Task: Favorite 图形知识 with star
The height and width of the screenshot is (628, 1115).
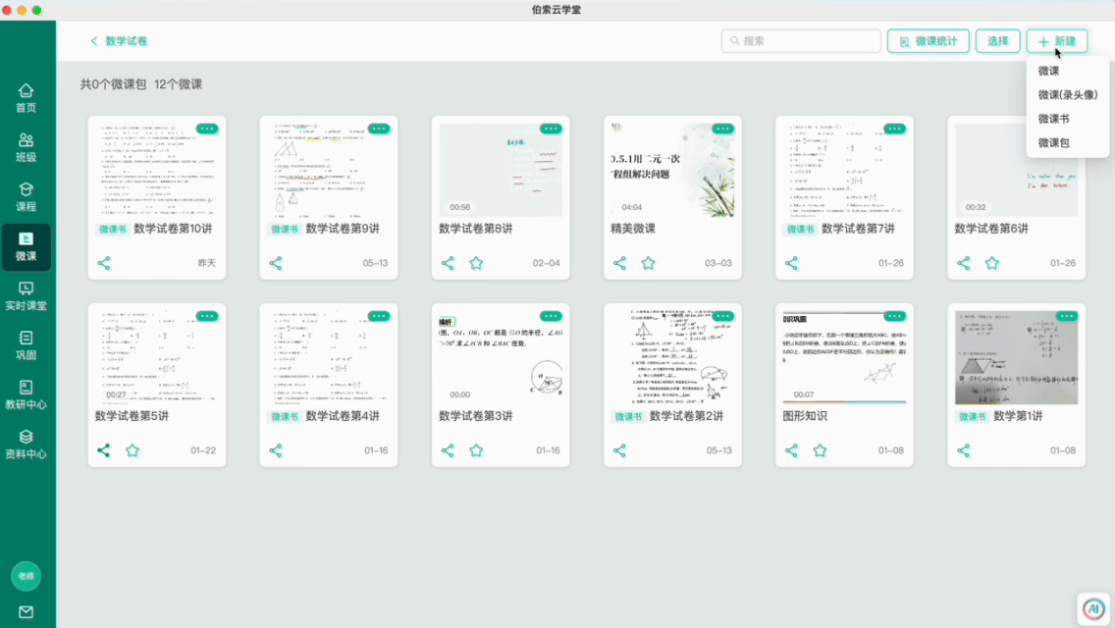Action: pyautogui.click(x=820, y=450)
